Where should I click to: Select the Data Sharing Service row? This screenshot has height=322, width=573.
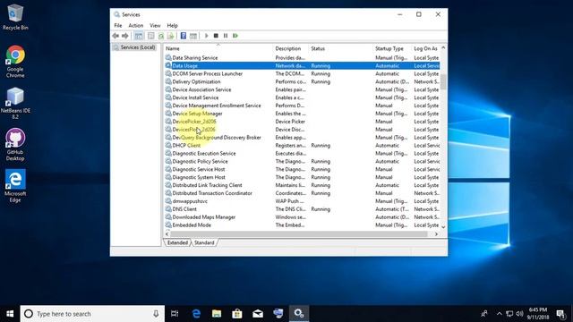(x=302, y=57)
